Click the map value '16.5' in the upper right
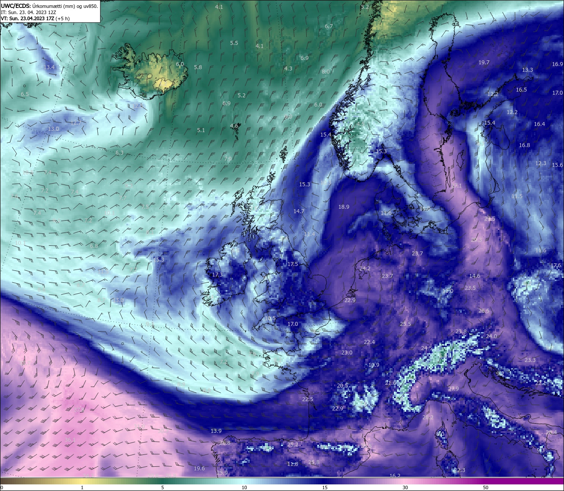 pos(521,90)
